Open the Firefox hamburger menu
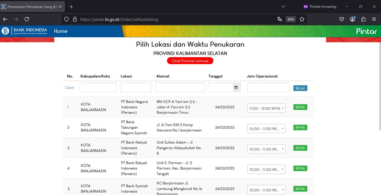Screen dimensions: 381x195 click(374, 19)
